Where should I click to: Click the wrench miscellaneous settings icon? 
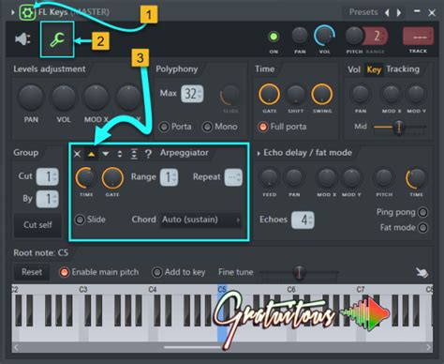57,39
